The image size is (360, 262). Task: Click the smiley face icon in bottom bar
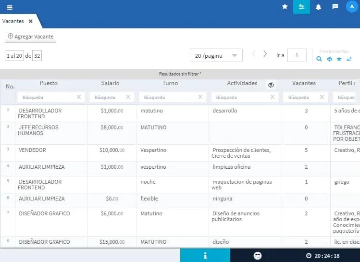click(257, 256)
